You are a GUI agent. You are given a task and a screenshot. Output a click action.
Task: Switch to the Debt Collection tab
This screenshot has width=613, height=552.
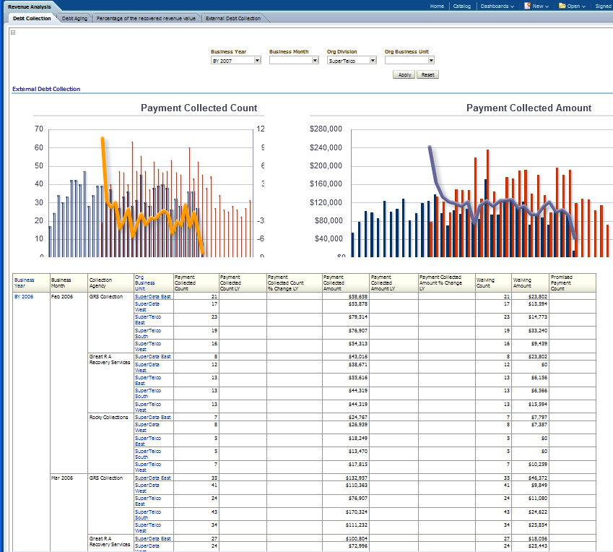point(32,18)
